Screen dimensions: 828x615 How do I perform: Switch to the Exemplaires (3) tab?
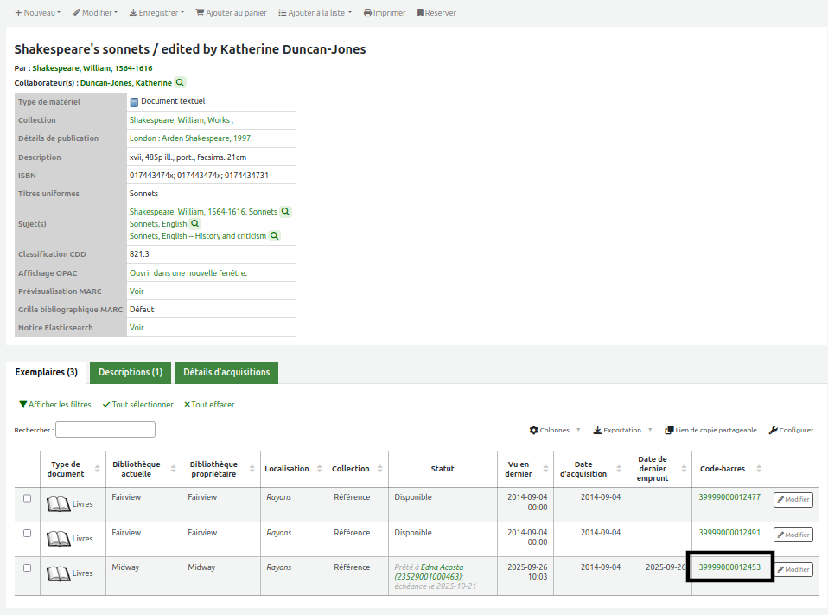pyautogui.click(x=47, y=373)
